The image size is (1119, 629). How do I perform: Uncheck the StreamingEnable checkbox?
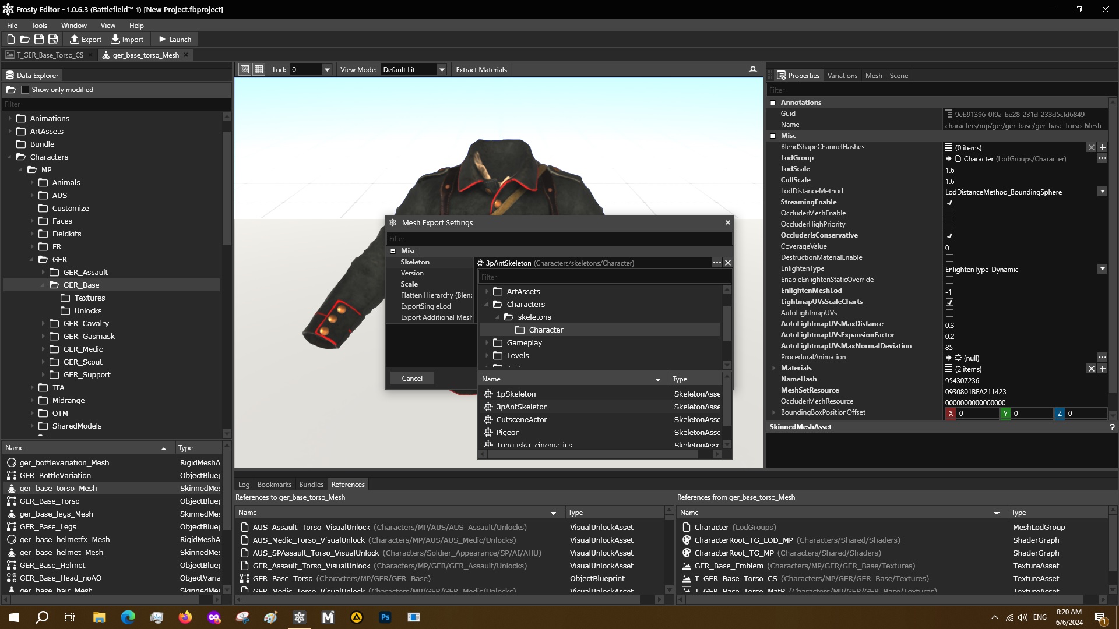point(949,202)
